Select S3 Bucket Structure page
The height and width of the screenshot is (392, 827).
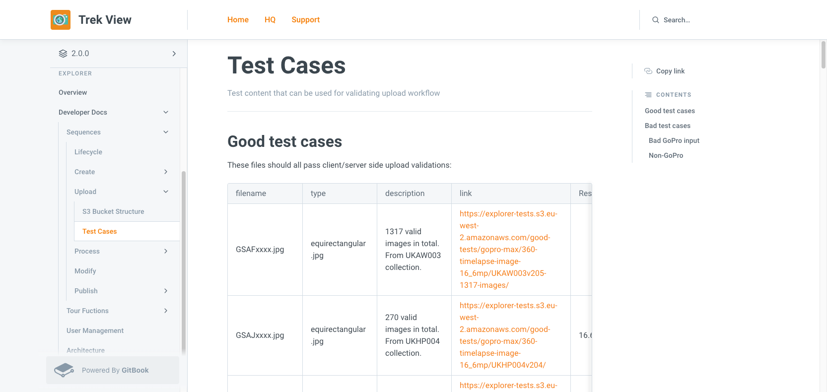point(113,211)
